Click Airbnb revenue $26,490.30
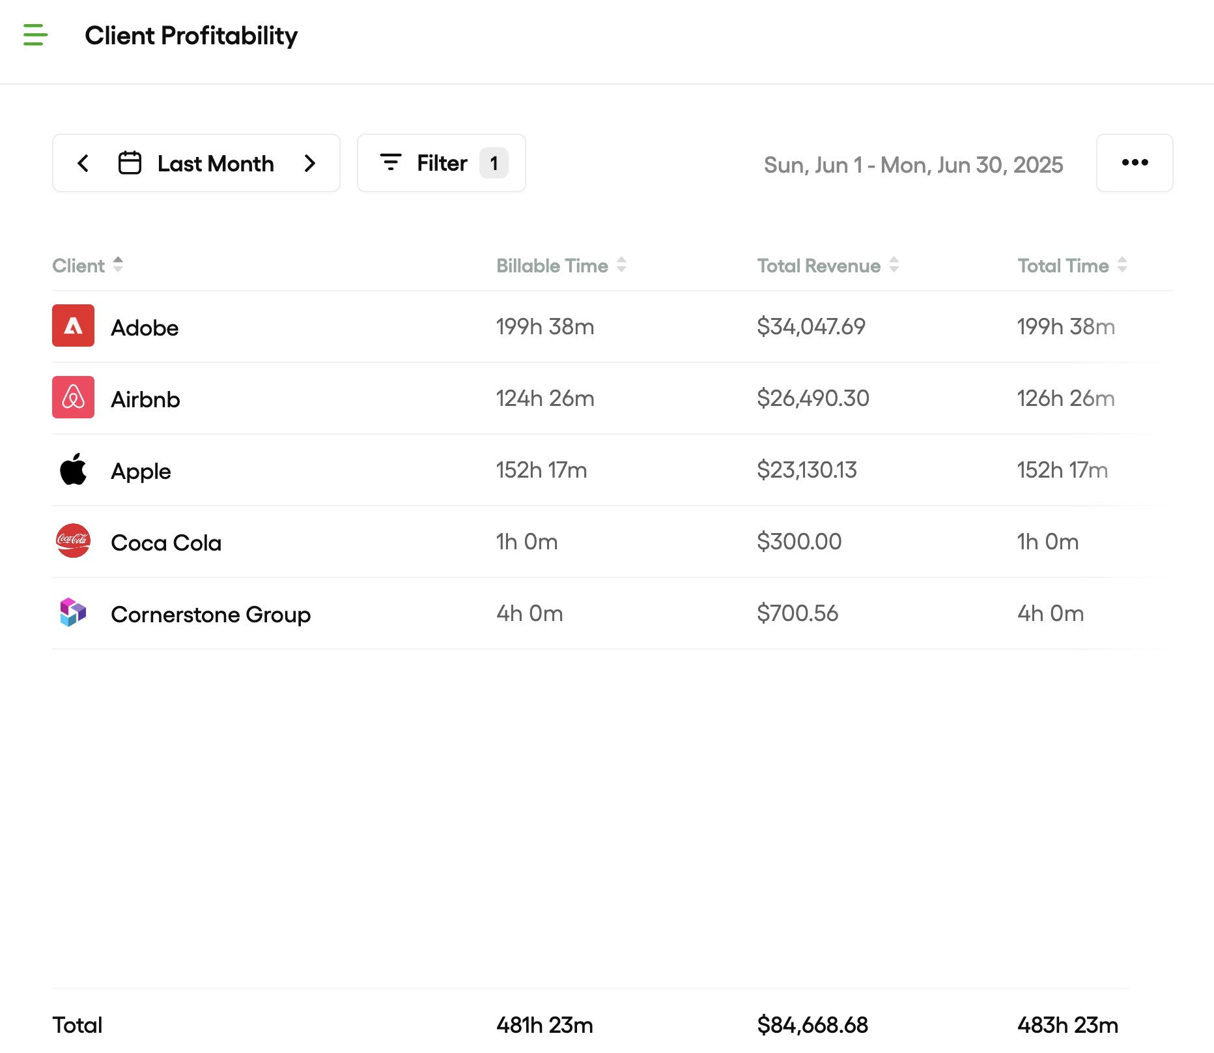The image size is (1214, 1053). 813,398
